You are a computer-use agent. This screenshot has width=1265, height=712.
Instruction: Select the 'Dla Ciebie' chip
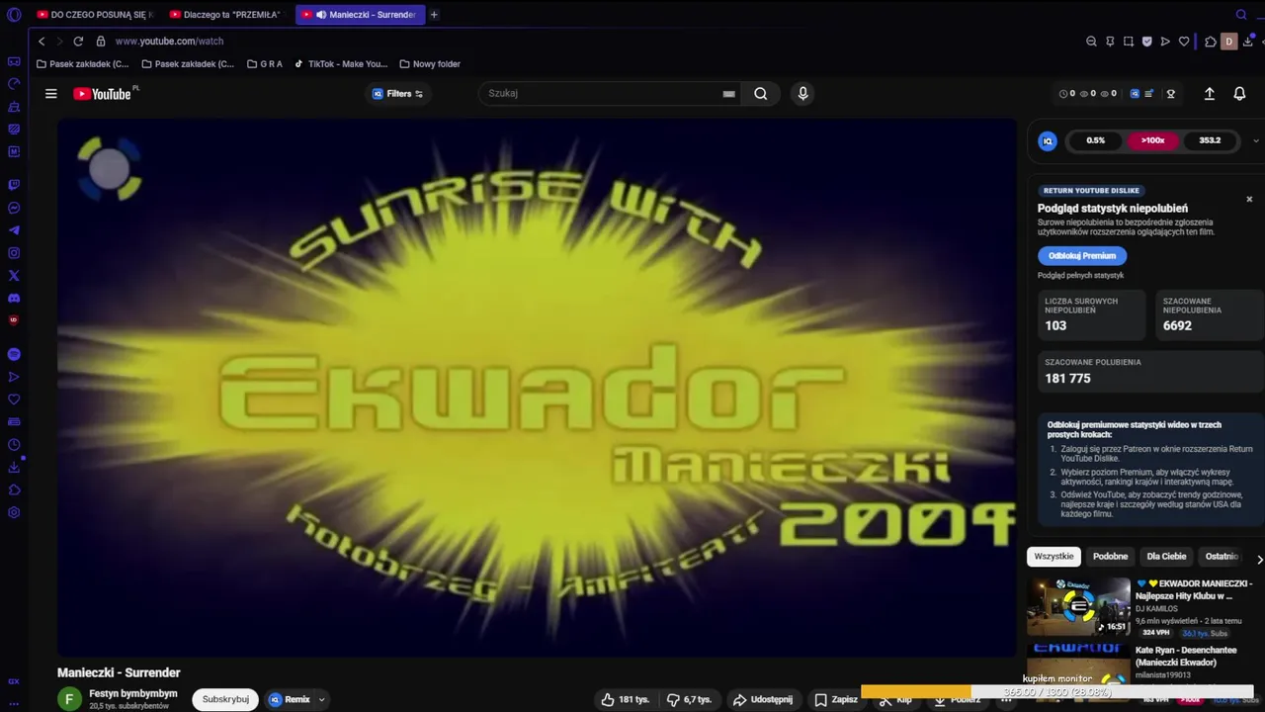pyautogui.click(x=1166, y=557)
